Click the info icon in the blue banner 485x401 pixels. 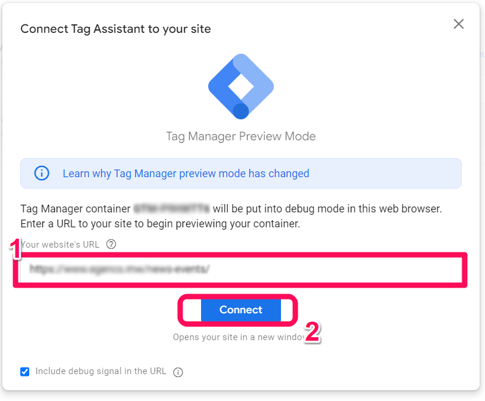(x=41, y=174)
